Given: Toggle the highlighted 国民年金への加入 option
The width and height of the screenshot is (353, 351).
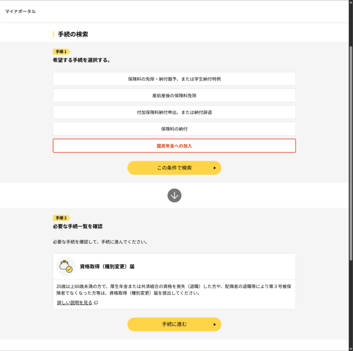Looking at the screenshot, I should 174,146.
